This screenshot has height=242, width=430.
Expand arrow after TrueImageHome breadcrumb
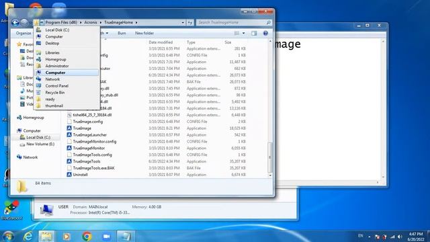coord(136,22)
